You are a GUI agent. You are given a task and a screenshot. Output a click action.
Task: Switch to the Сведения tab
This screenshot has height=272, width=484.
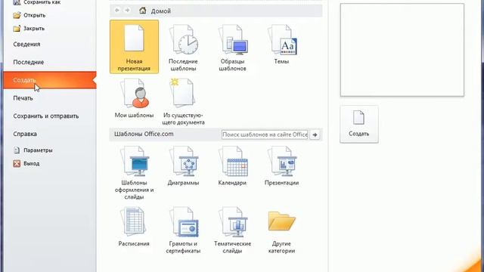click(x=26, y=44)
